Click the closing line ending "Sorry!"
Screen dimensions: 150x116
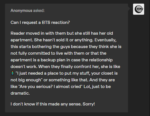(53, 104)
